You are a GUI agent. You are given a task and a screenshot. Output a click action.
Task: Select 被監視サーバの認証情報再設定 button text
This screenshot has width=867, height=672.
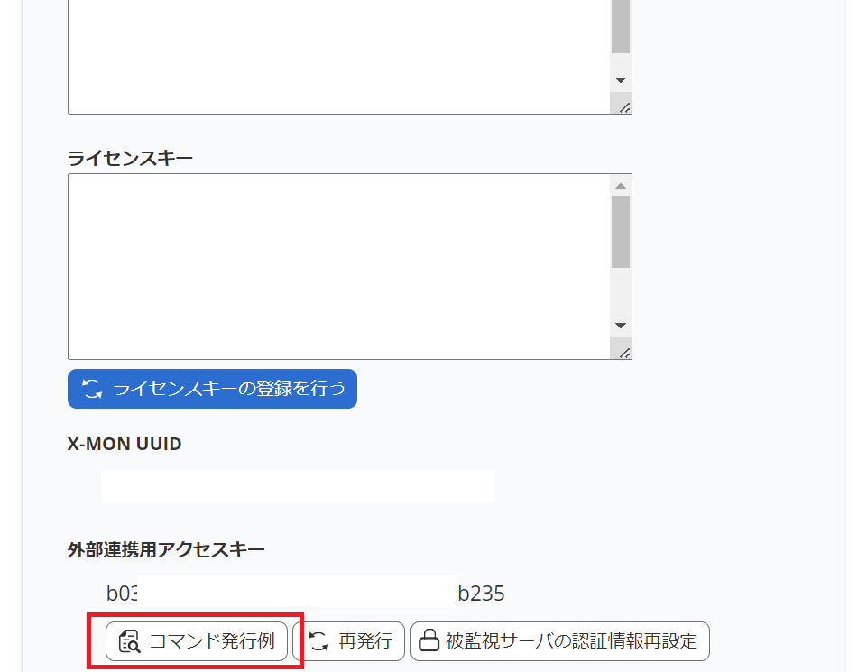(571, 641)
